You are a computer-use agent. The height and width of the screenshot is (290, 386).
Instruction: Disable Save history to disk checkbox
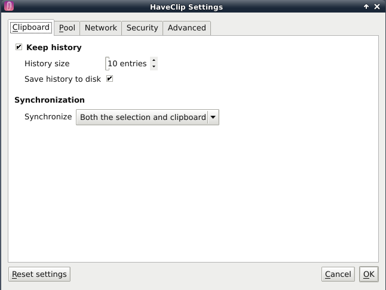pyautogui.click(x=110, y=79)
